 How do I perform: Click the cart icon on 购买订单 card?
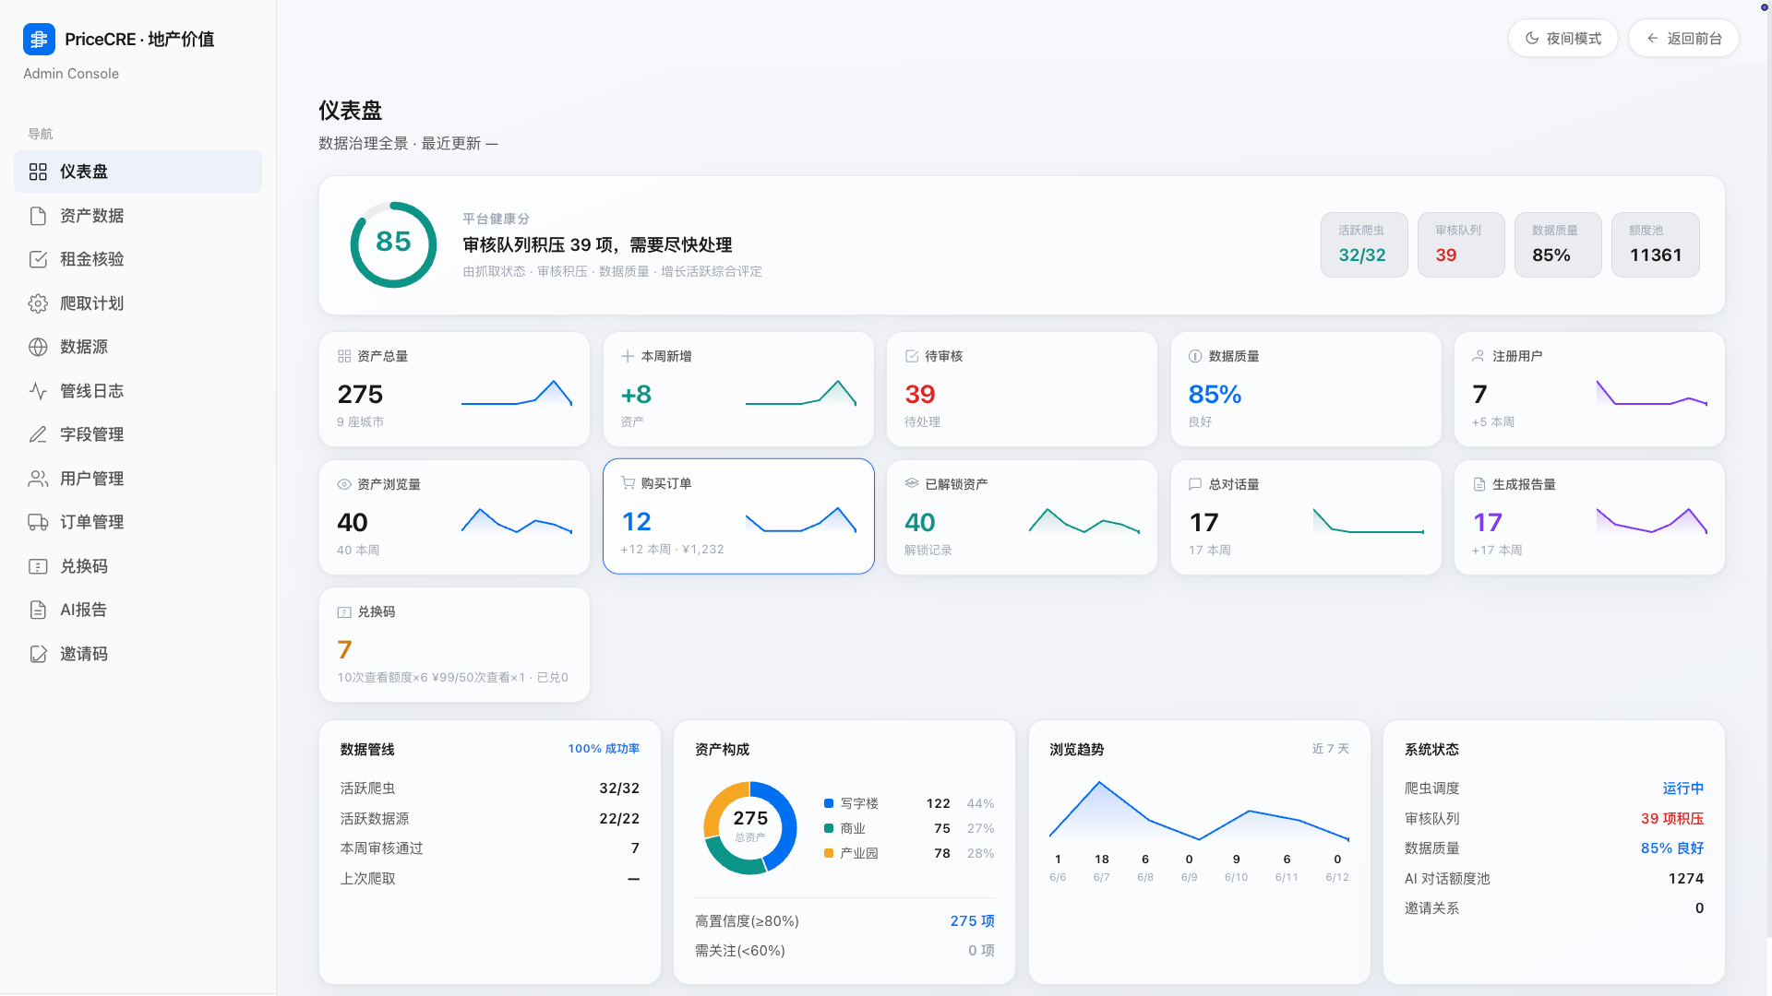pyautogui.click(x=628, y=483)
